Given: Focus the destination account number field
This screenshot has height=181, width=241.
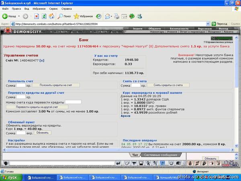Looking at the screenshot, I should 73,102.
